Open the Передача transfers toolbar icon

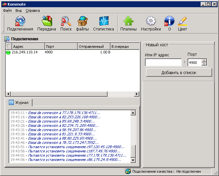47,21
